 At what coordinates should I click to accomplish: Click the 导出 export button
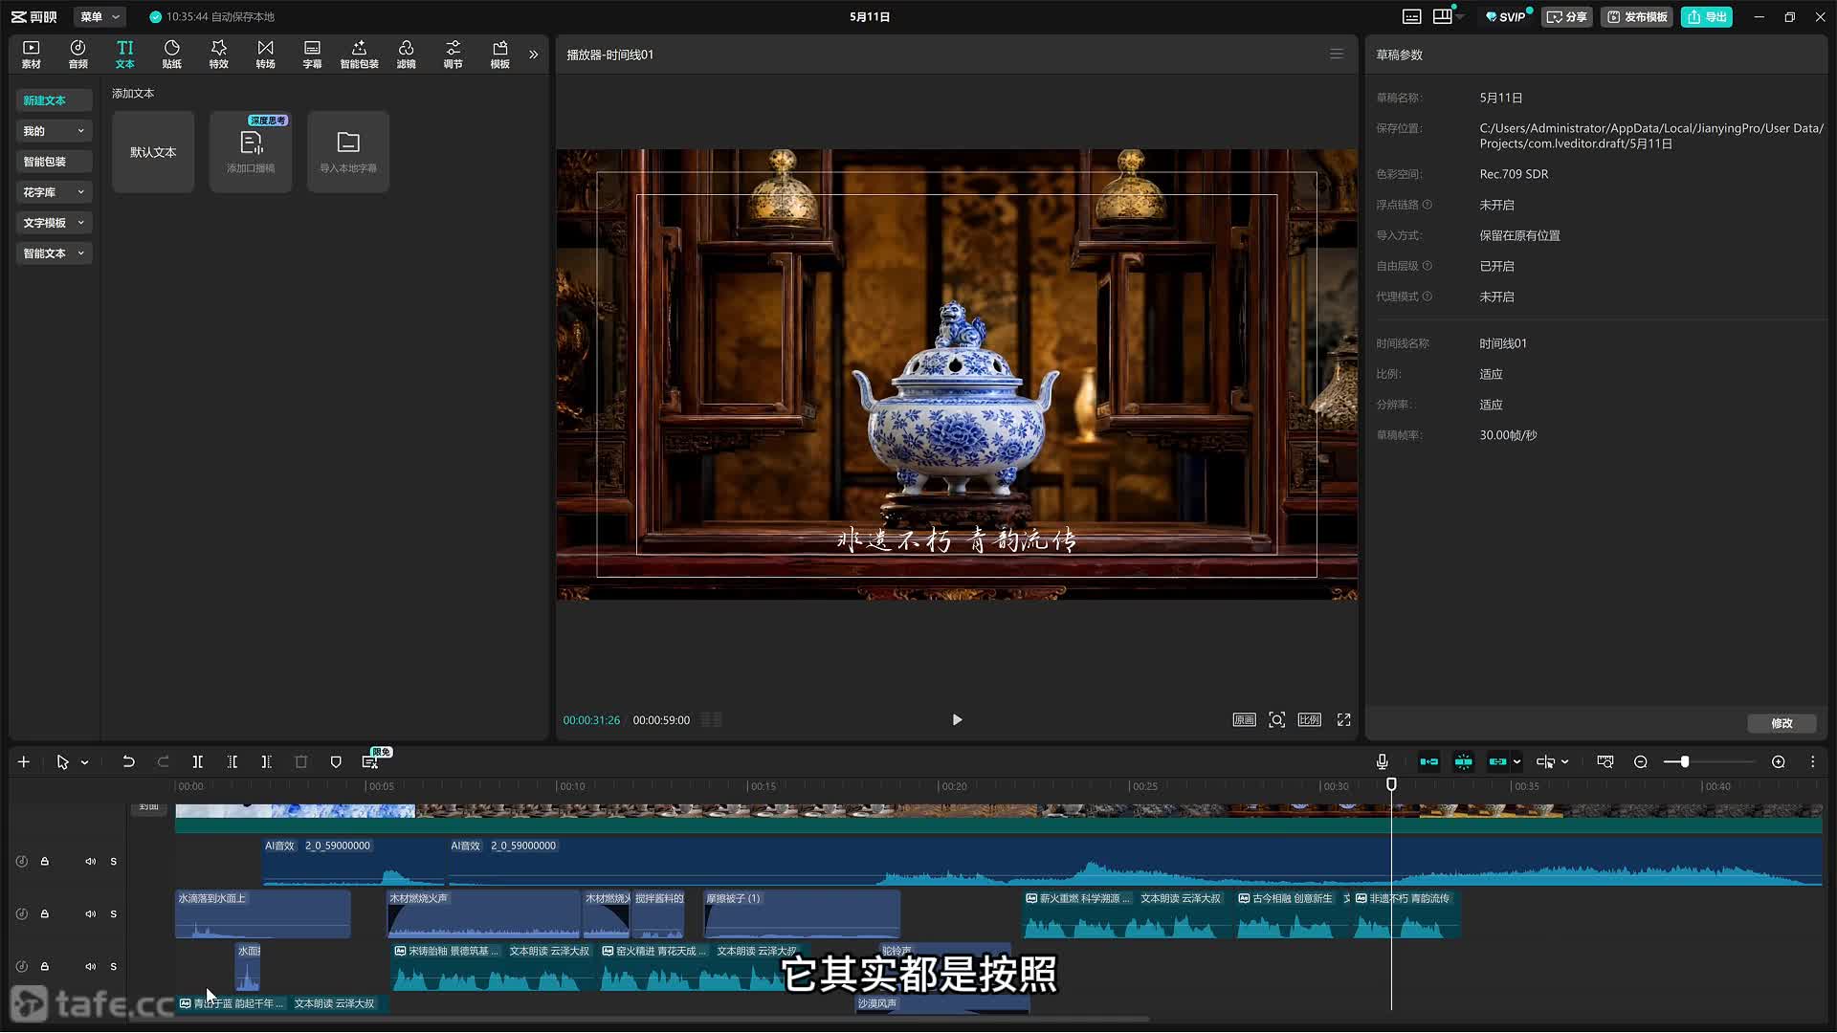(x=1707, y=16)
